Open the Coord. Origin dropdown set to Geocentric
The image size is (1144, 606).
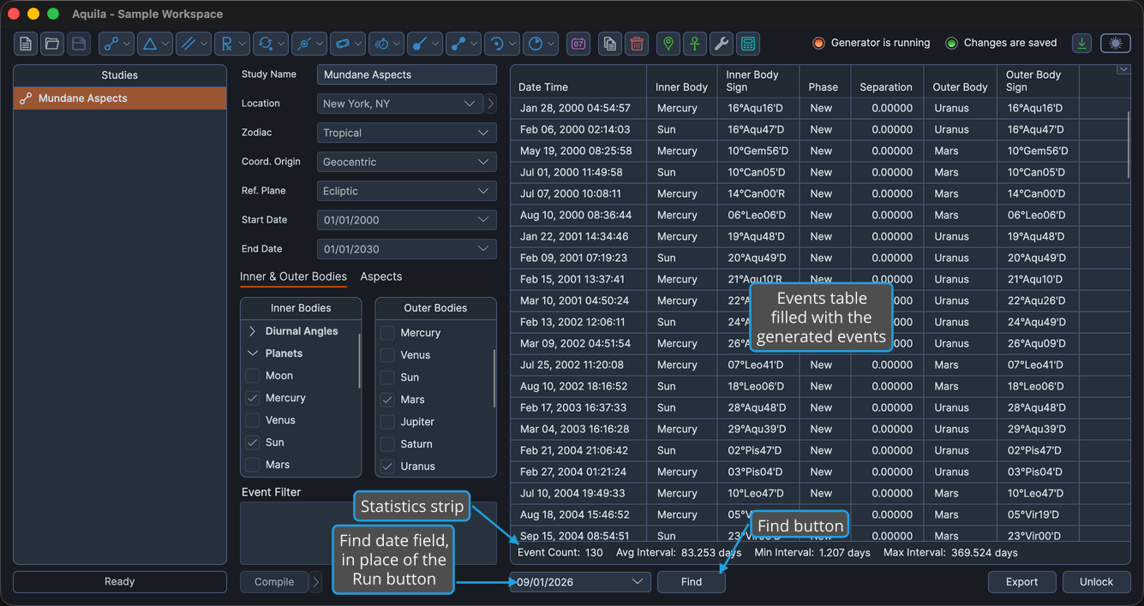407,162
